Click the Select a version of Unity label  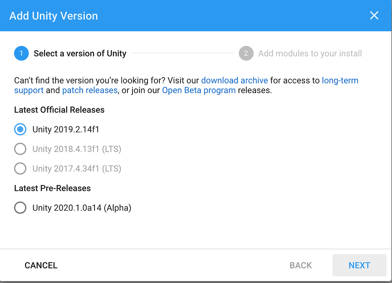pyautogui.click(x=80, y=53)
